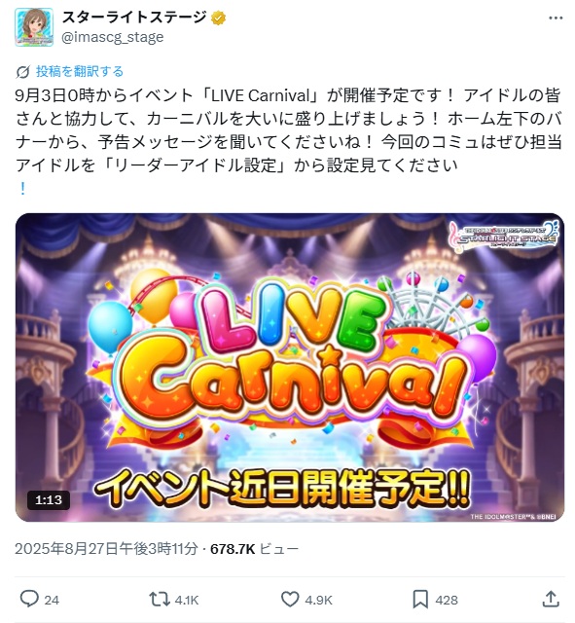The image size is (575, 623).
Task: Click the 1:13 video duration badge
Action: pyautogui.click(x=49, y=499)
